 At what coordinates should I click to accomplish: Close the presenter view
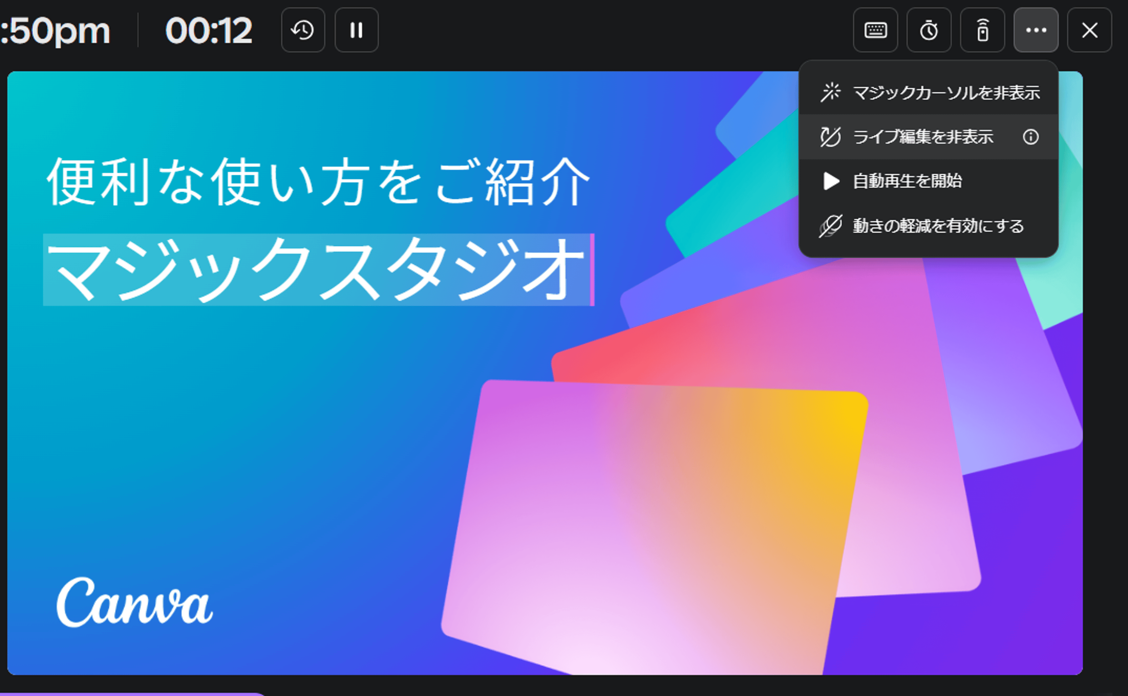point(1089,30)
